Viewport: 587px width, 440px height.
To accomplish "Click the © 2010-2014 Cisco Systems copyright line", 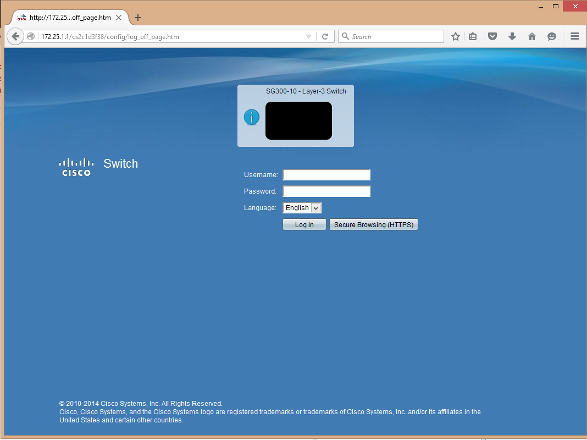I will pyautogui.click(x=141, y=404).
